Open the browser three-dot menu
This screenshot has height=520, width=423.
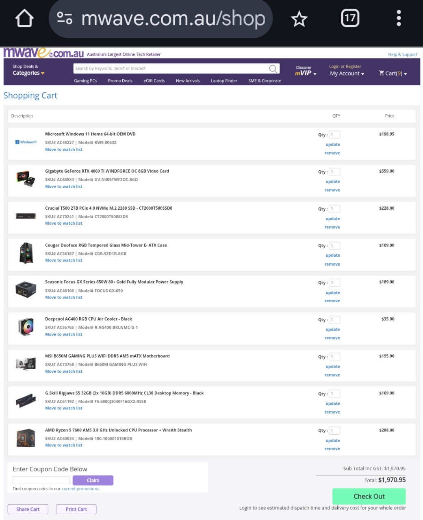click(399, 18)
